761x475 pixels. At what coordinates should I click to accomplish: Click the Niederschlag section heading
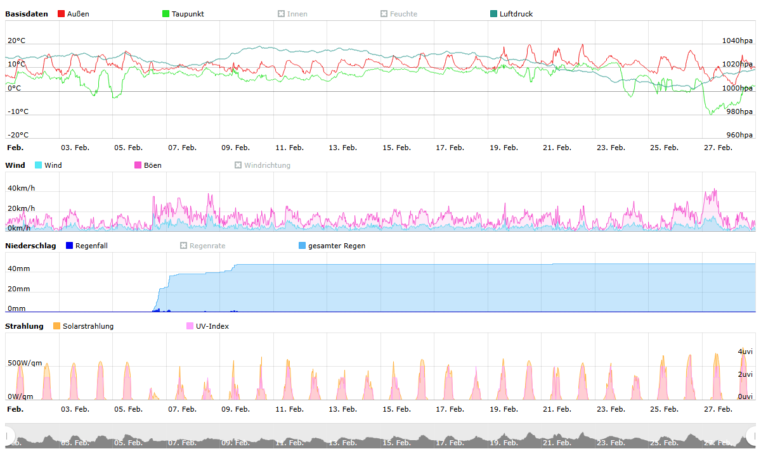30,246
